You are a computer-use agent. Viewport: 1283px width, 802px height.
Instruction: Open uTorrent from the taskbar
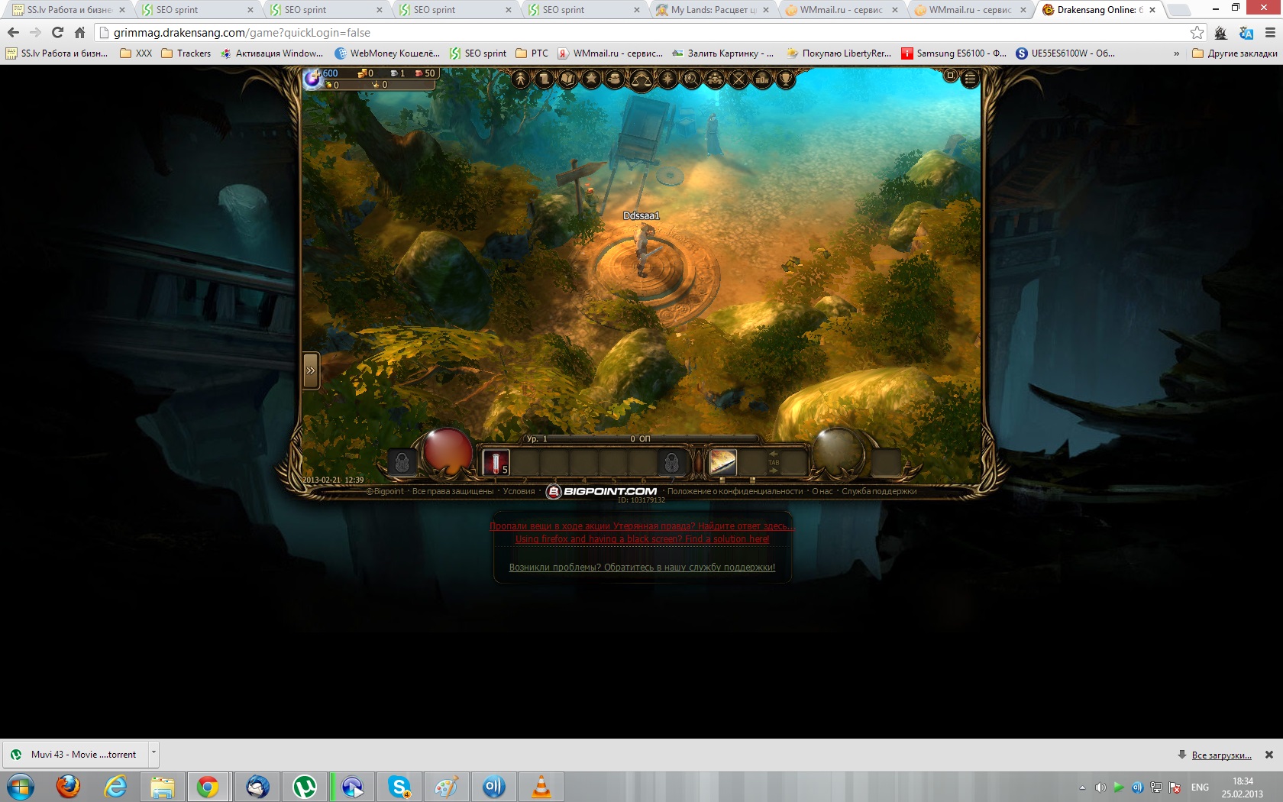click(305, 787)
